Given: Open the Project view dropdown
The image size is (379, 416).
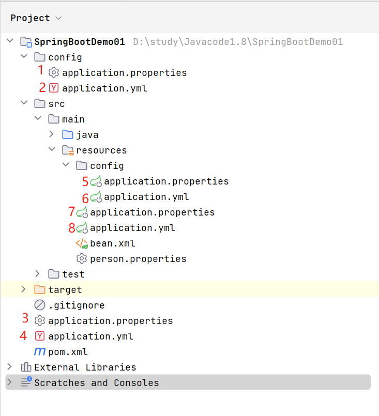Looking at the screenshot, I should (58, 18).
